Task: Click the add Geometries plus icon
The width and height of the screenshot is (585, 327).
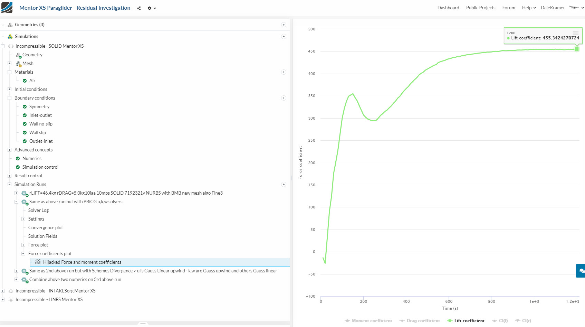Action: [x=284, y=25]
